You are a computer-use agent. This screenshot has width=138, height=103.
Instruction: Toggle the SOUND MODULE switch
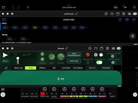pyautogui.click(x=112, y=56)
